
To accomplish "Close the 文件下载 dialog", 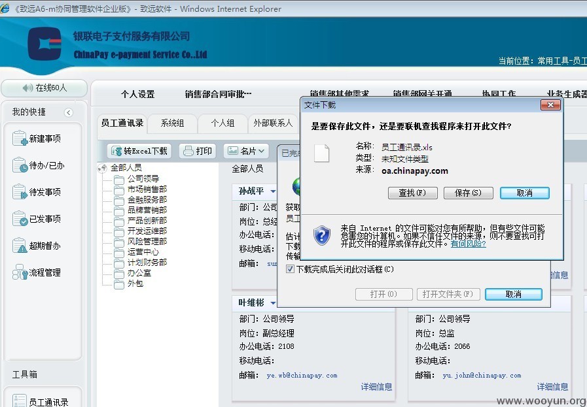I will point(550,105).
